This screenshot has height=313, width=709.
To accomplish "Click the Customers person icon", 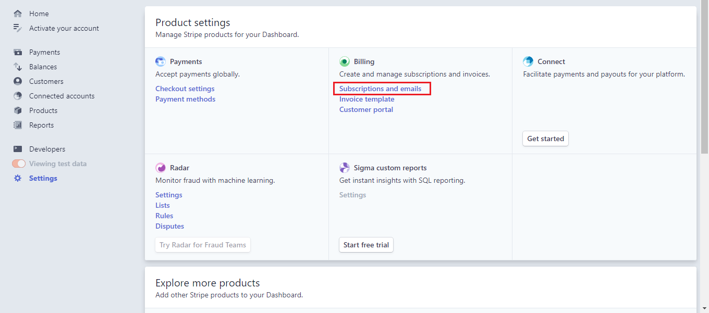I will click(x=18, y=81).
